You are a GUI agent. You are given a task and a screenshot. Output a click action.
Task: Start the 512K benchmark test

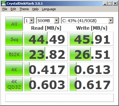tap(14, 54)
